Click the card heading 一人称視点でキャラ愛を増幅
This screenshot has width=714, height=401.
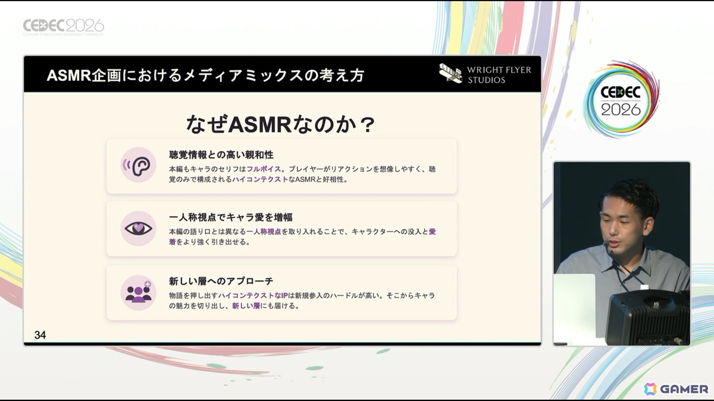pyautogui.click(x=230, y=217)
